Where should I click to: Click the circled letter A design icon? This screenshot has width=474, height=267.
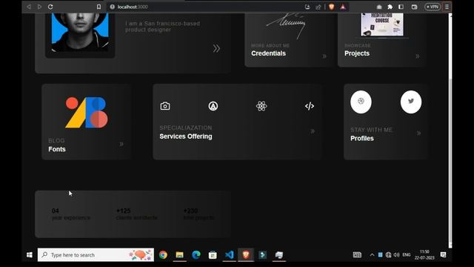tap(213, 106)
